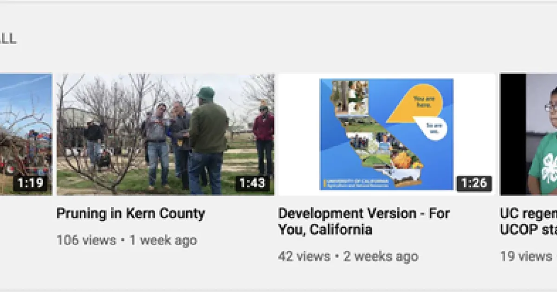Select the "106 views • 1 week ago" text
Viewport: 557px width, 292px height.
point(127,240)
